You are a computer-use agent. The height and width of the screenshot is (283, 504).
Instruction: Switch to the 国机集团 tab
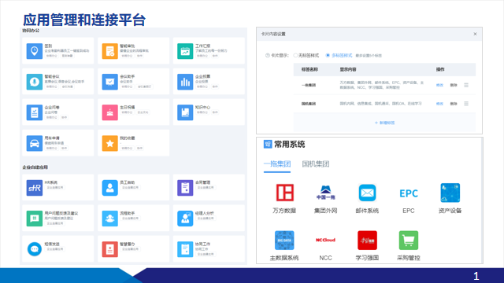(x=316, y=164)
